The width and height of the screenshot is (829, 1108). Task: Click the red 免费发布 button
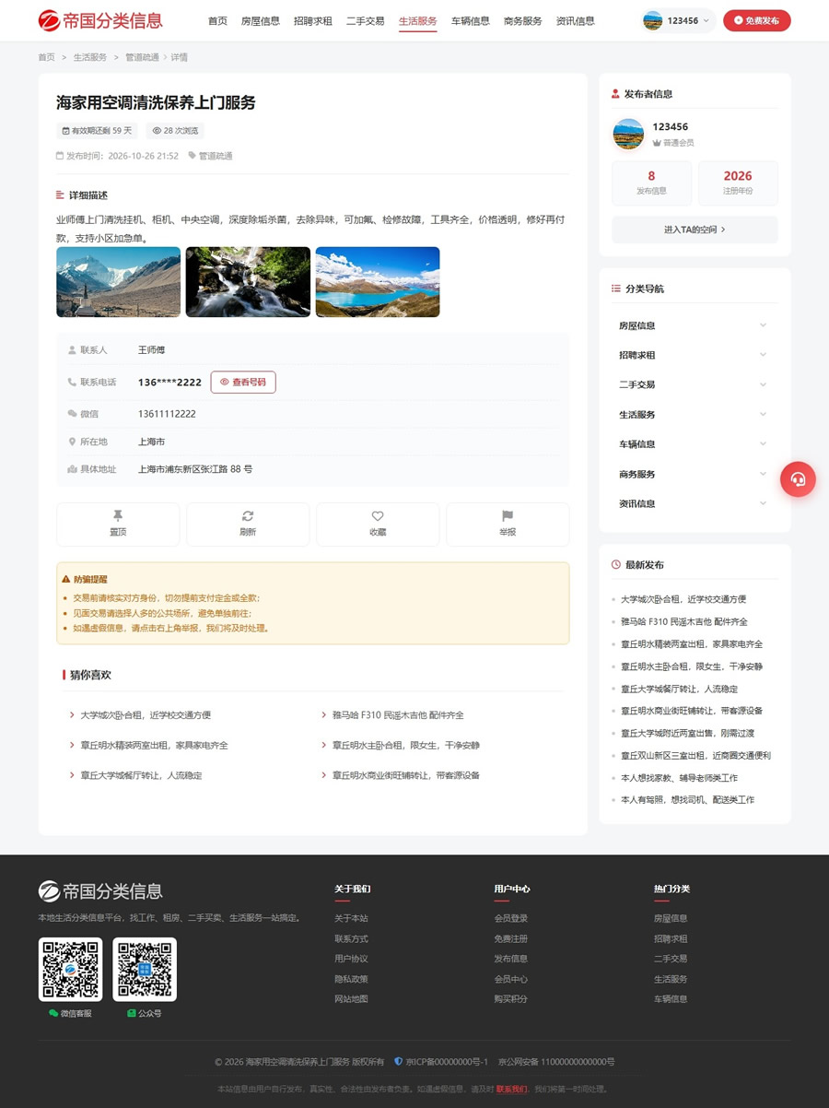(x=756, y=20)
